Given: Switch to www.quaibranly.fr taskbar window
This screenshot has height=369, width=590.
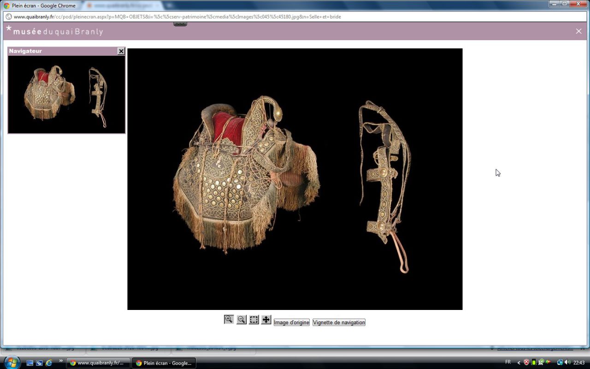Looking at the screenshot, I should tap(97, 363).
